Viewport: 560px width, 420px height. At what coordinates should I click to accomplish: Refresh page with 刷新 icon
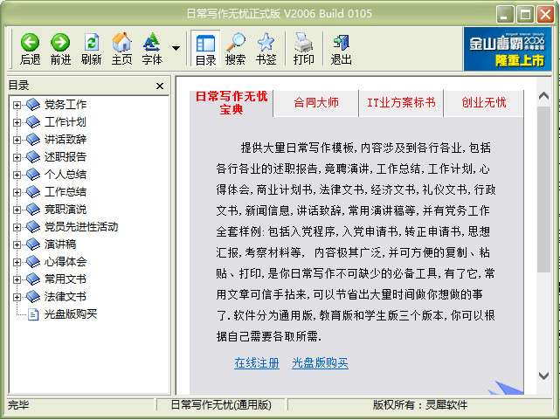tap(91, 43)
